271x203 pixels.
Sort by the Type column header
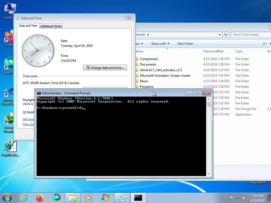249,51
